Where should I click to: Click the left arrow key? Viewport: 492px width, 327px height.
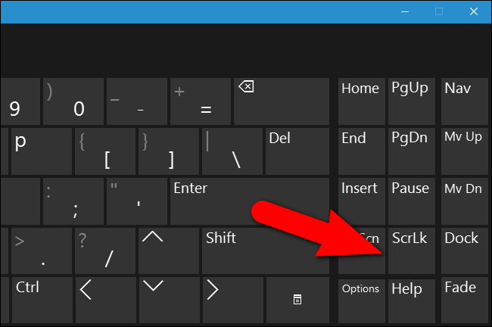106,300
